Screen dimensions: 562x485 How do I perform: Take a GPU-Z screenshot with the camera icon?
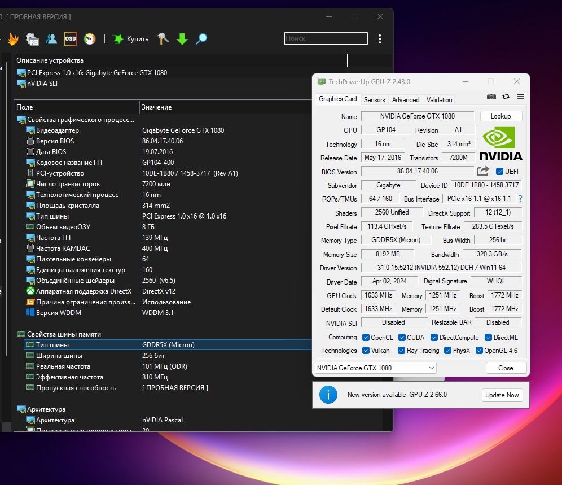coord(491,97)
